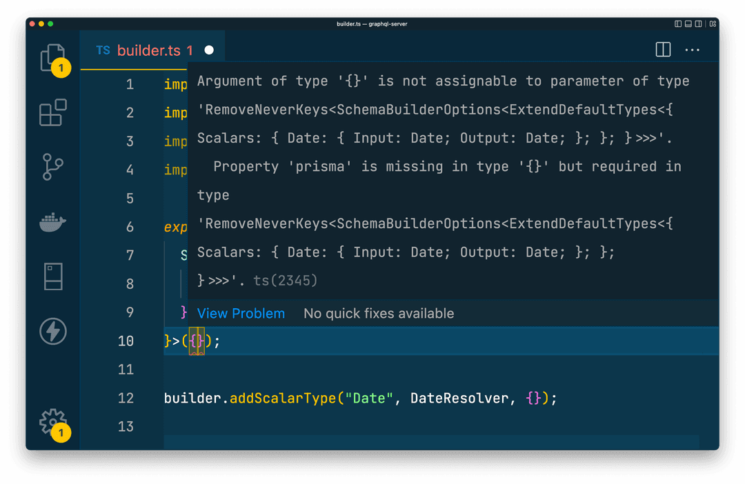Open the Thunder Client lightning icon
The height and width of the screenshot is (484, 745).
click(53, 331)
